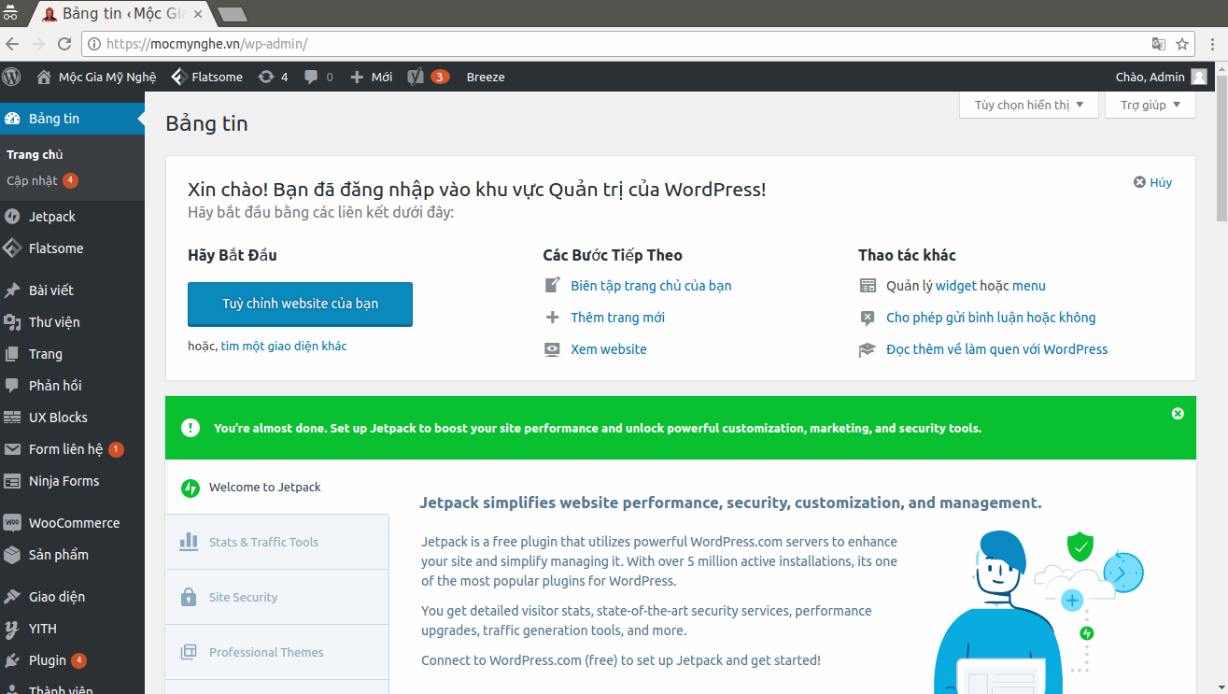Select Stats & Traffic Tools tab
The image size is (1228, 694).
[x=277, y=542]
